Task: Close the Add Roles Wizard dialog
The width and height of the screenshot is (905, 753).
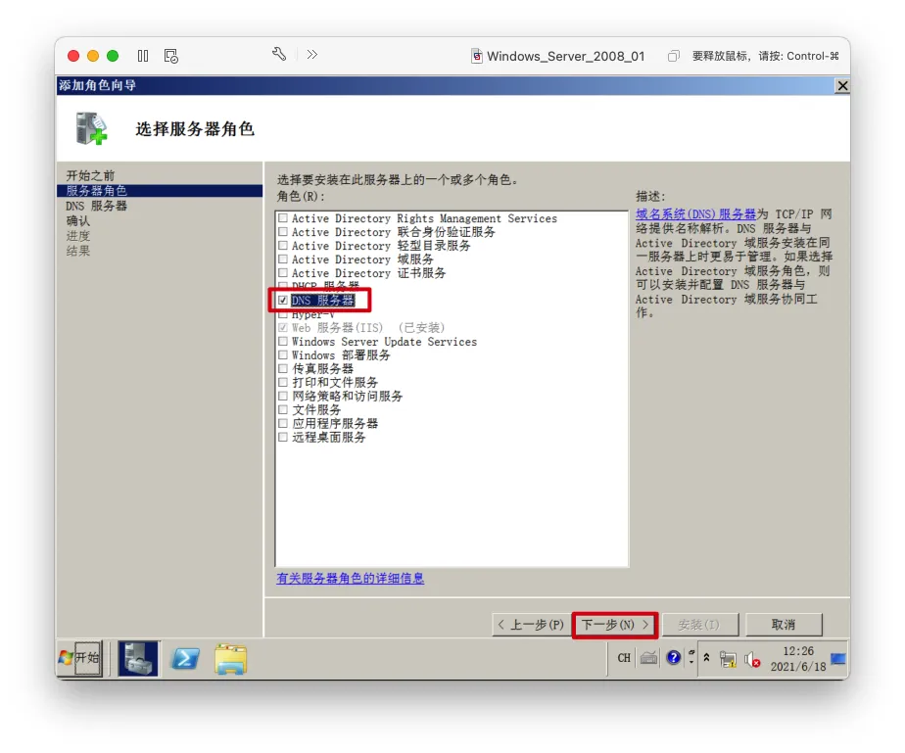Action: [x=842, y=85]
